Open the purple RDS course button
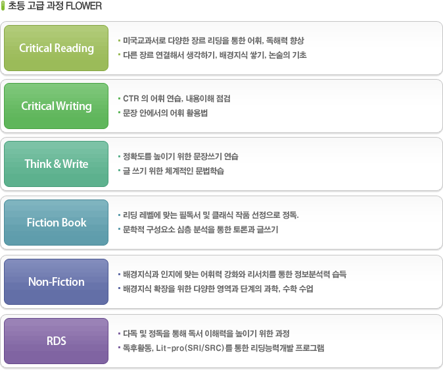The height and width of the screenshot is (372, 443). 56,341
